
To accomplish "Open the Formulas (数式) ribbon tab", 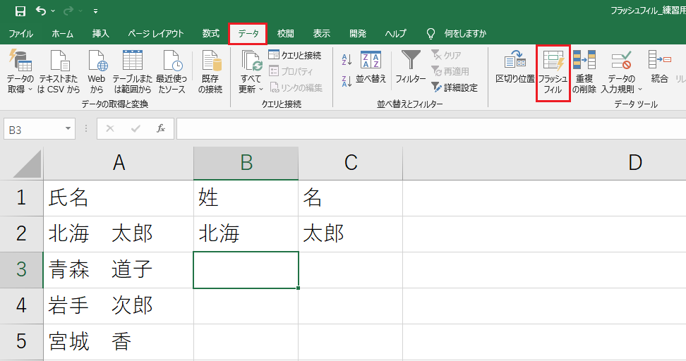I will (x=210, y=34).
